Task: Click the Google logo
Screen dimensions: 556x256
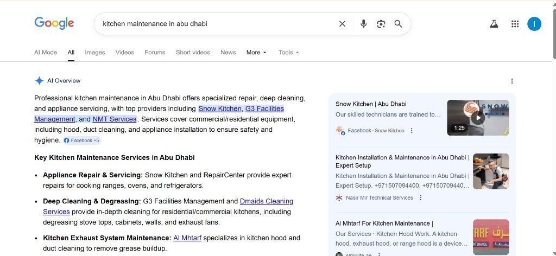Action: click(54, 23)
